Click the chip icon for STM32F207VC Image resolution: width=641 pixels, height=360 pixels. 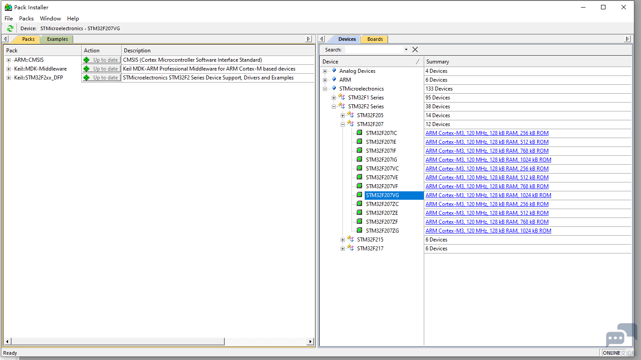tap(359, 168)
